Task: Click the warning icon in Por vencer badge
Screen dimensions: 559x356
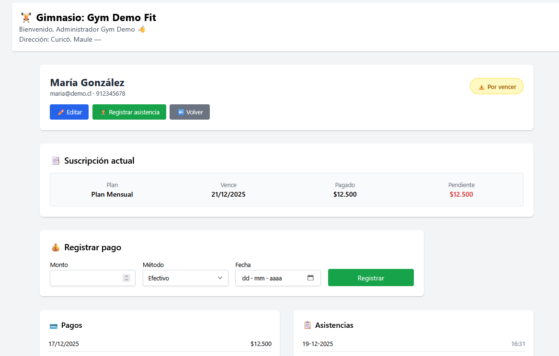Action: [481, 87]
